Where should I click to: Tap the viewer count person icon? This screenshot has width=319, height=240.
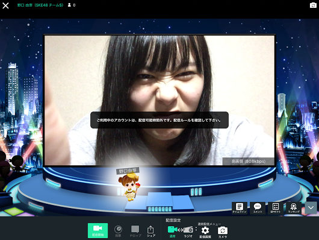click(69, 5)
